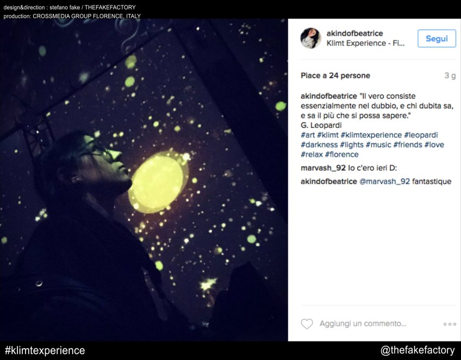This screenshot has width=461, height=360.
Task: Follow the user with the Segui button
Action: 437,38
